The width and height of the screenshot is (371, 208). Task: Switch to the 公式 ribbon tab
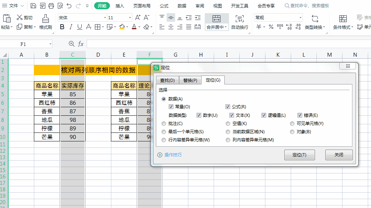164,6
